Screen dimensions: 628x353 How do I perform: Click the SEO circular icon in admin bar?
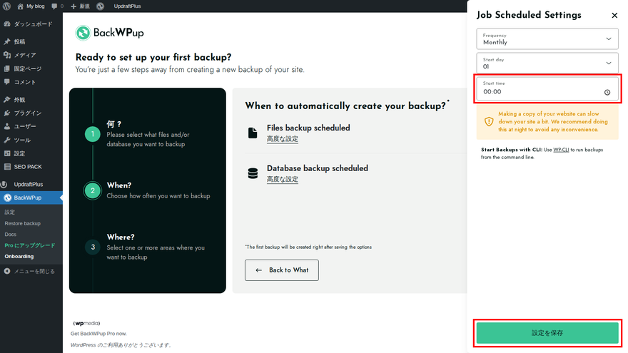click(100, 6)
